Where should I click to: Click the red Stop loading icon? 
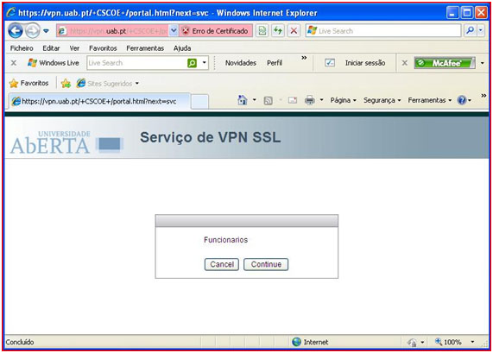click(294, 31)
